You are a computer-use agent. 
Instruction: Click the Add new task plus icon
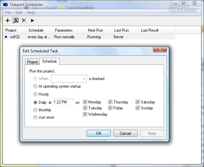coord(8,20)
